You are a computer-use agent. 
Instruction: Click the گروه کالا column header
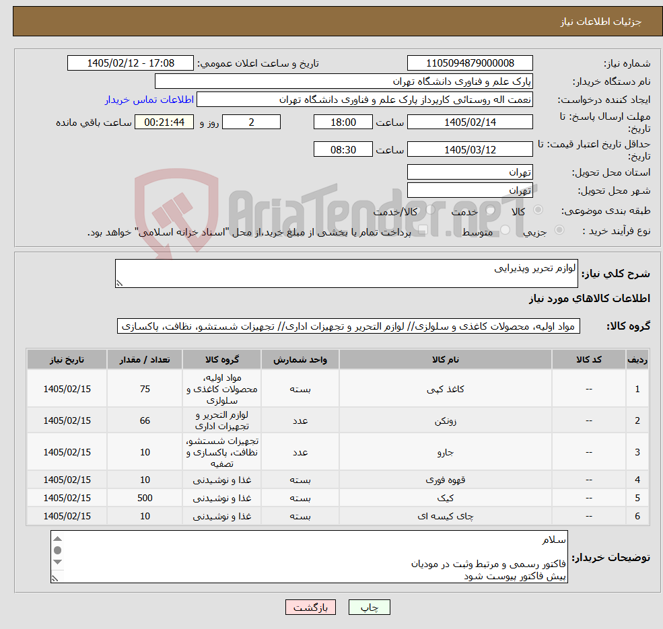(x=222, y=360)
